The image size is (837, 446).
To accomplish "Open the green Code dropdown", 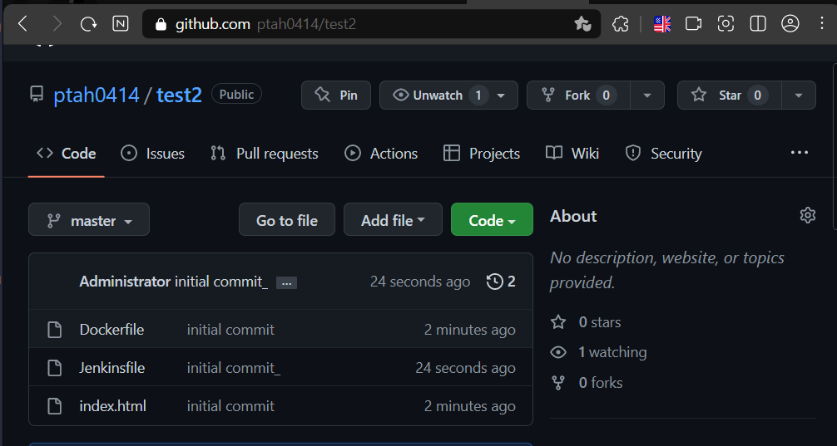I will (x=493, y=219).
